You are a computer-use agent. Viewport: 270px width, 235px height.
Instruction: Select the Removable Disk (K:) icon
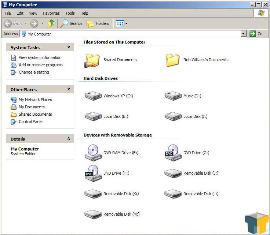click(93, 194)
